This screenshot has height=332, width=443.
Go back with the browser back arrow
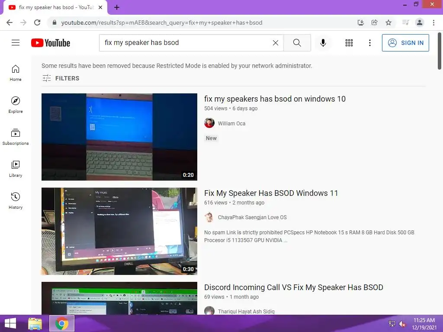(x=10, y=22)
